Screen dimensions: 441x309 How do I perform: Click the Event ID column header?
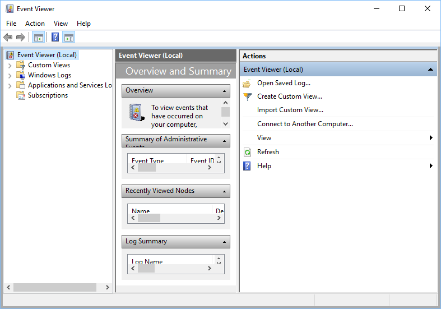click(201, 159)
